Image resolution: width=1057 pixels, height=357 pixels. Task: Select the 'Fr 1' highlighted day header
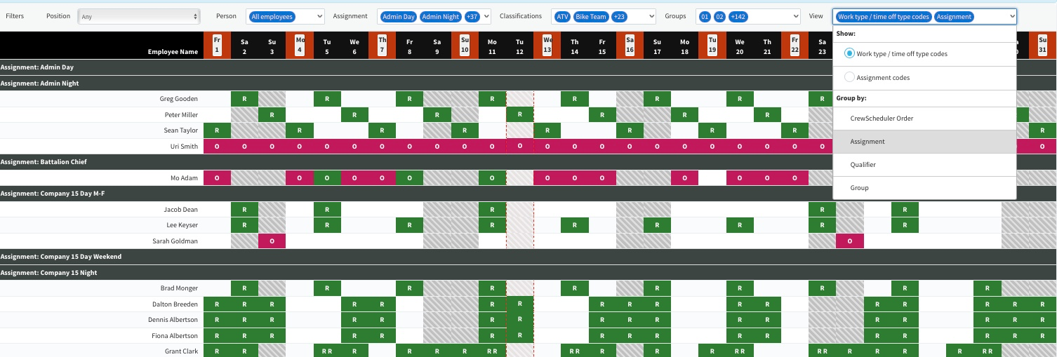pos(217,46)
